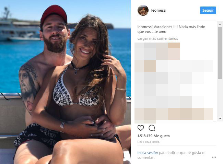Click the comments scrollbar up arrow
Viewport: 223px width, 164px height.
220,24
